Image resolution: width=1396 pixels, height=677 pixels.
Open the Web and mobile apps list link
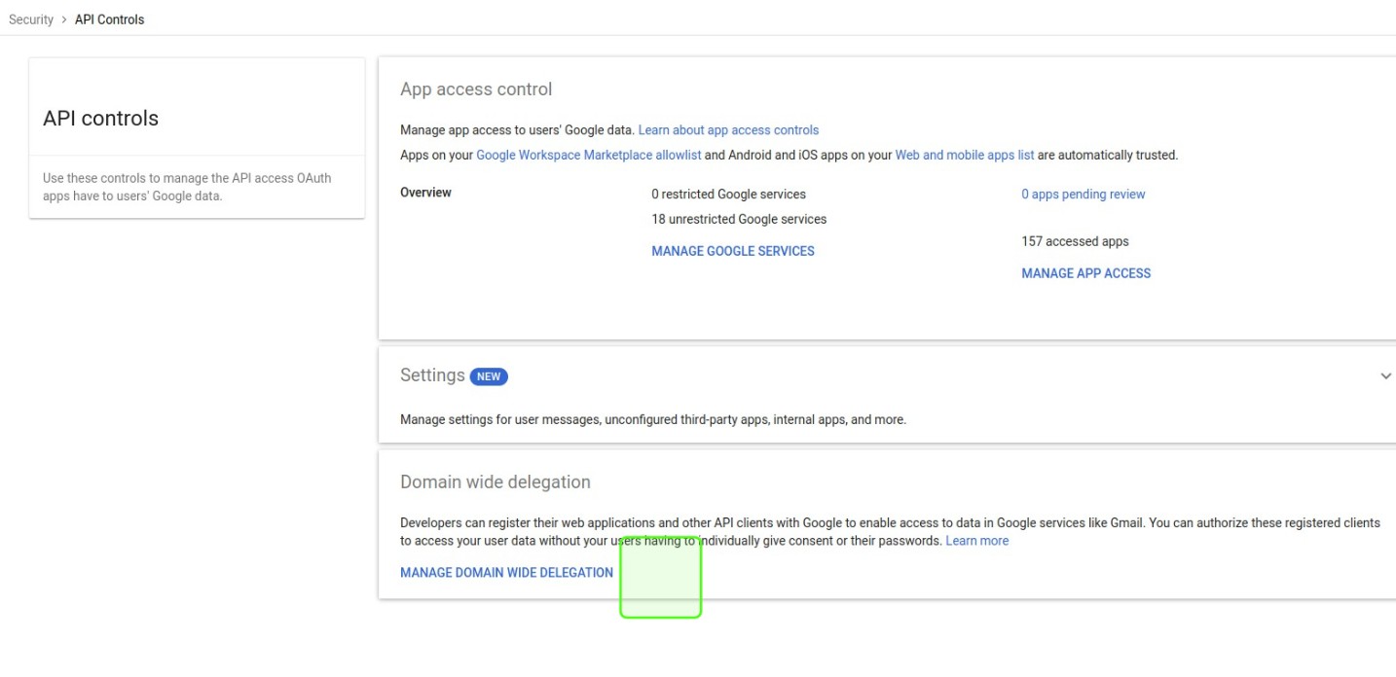point(964,156)
